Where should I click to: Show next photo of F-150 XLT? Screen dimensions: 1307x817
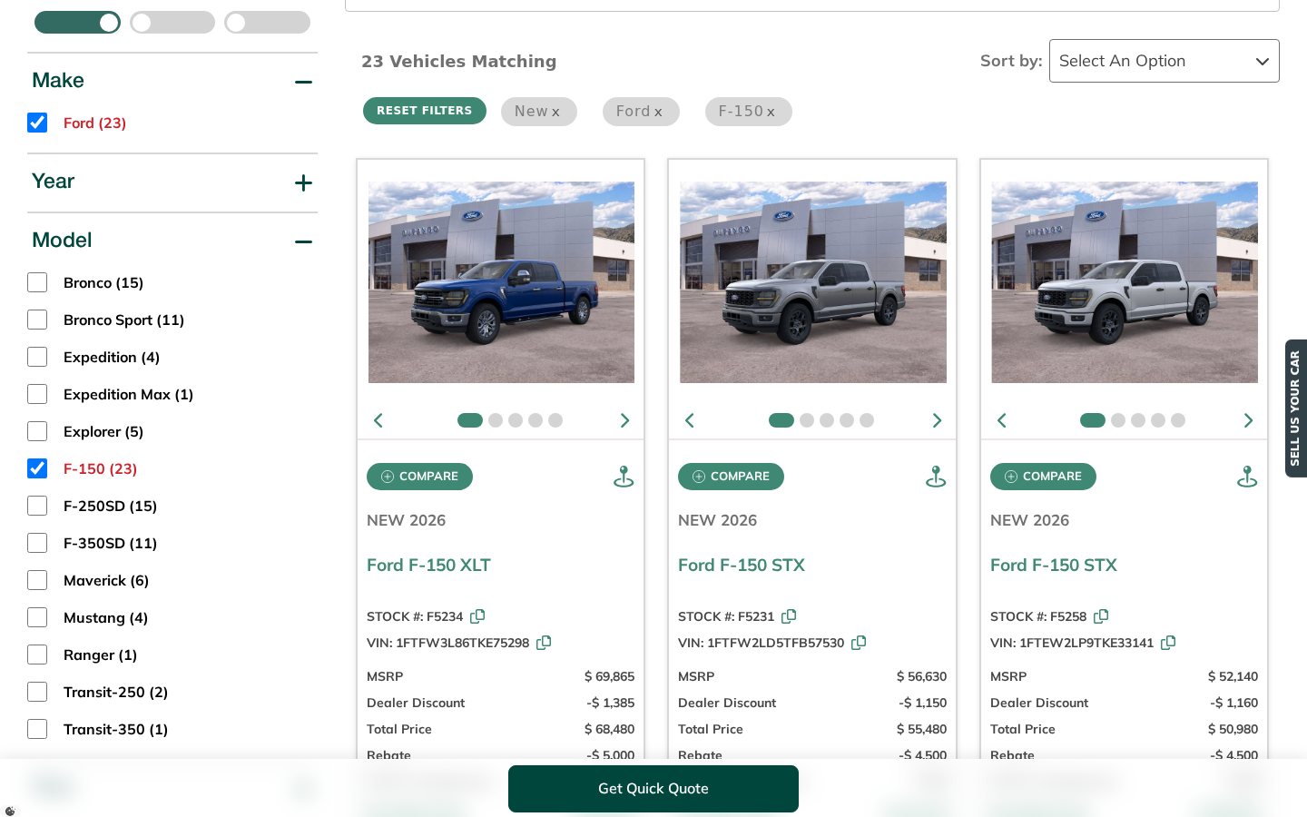pyautogui.click(x=624, y=420)
